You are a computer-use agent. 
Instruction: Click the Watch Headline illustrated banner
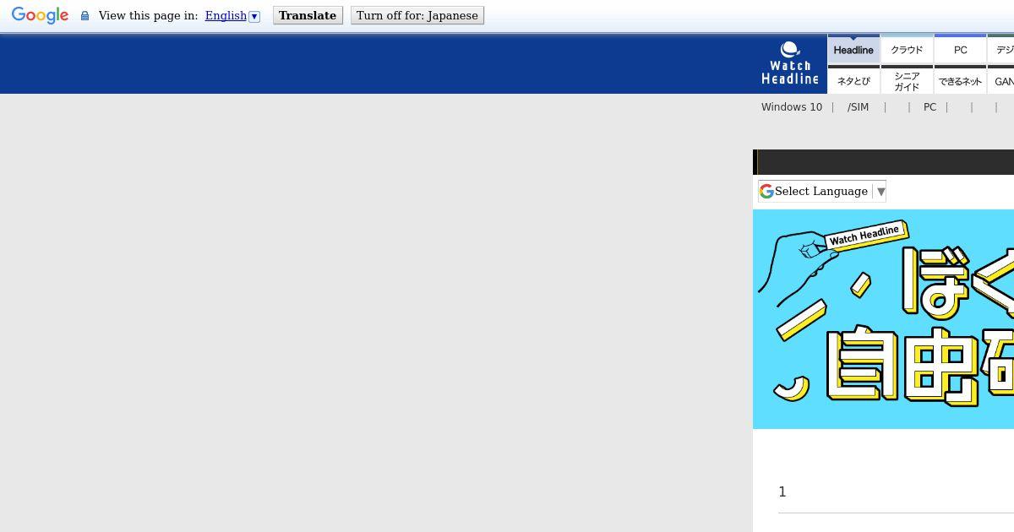(x=883, y=319)
